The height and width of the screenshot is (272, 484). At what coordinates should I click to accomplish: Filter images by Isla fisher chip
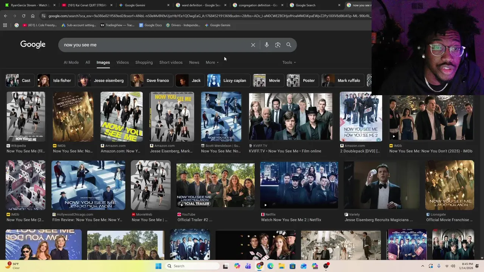(x=56, y=80)
